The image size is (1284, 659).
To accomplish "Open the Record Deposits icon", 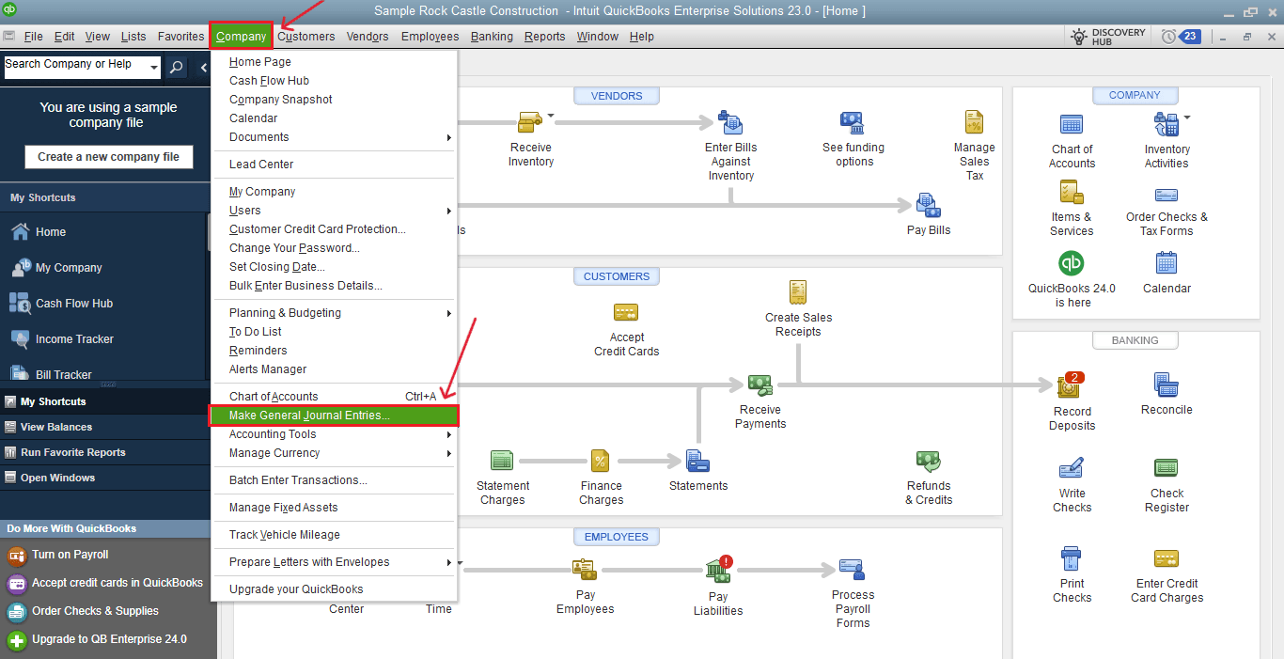I will click(x=1071, y=384).
